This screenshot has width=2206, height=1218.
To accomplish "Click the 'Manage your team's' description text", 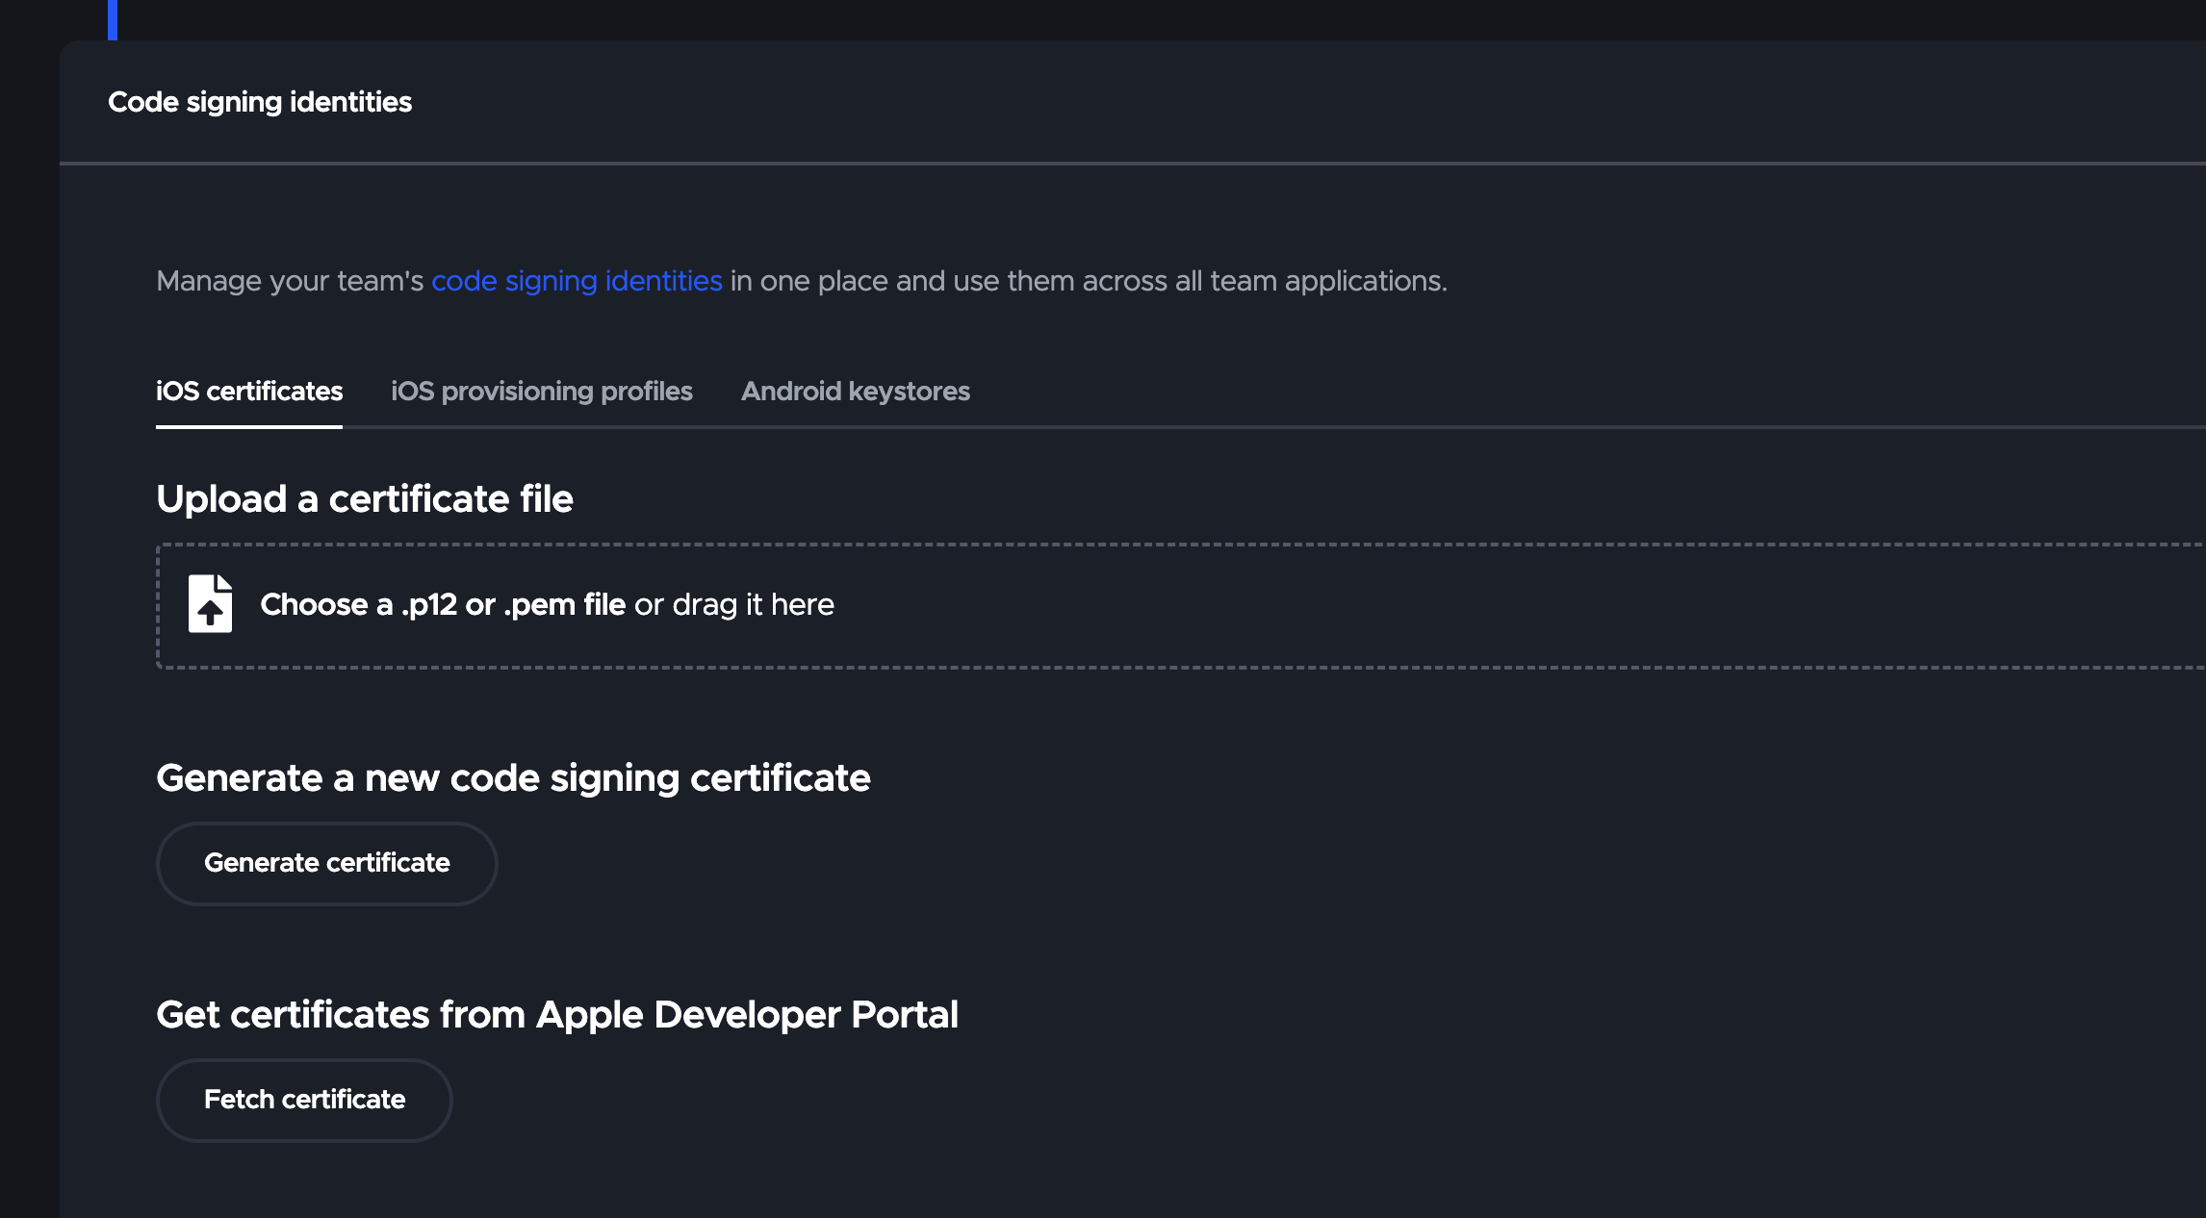I will tap(290, 281).
